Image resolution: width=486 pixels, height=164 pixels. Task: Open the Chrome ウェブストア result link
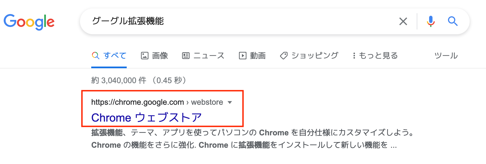point(146,117)
